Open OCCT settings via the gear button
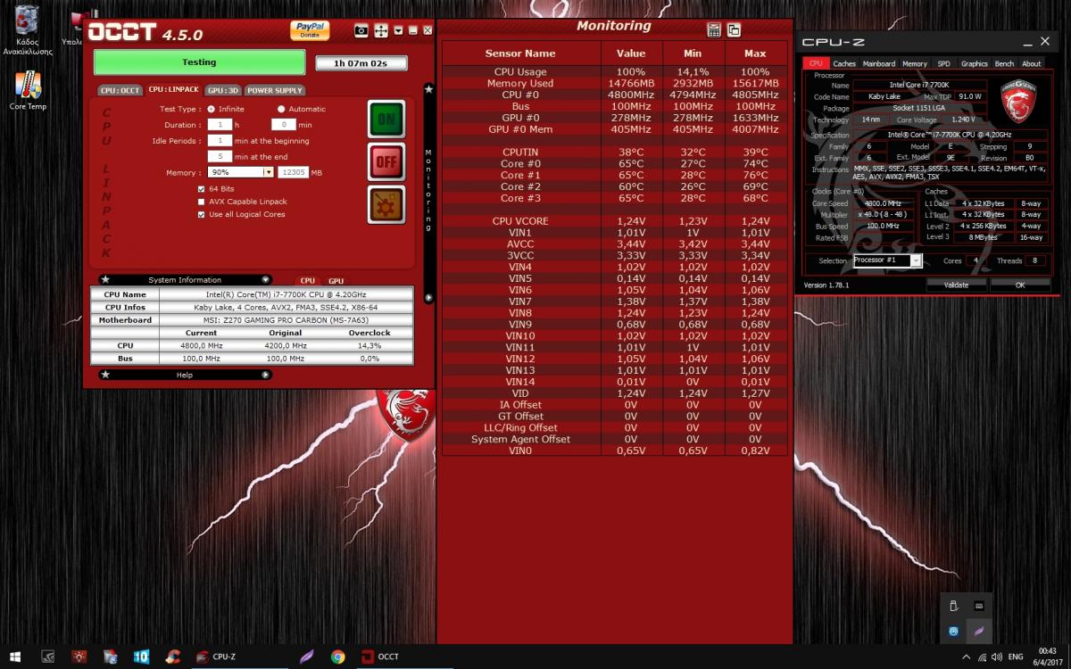Image resolution: width=1071 pixels, height=669 pixels. coord(386,204)
